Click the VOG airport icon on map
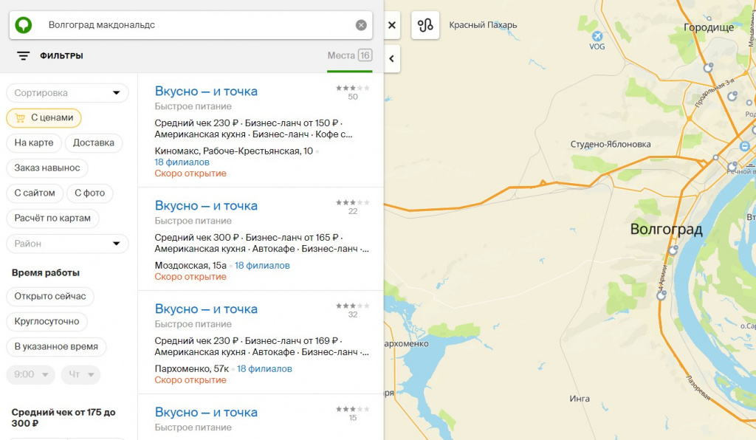The height and width of the screenshot is (440, 756). click(x=597, y=36)
